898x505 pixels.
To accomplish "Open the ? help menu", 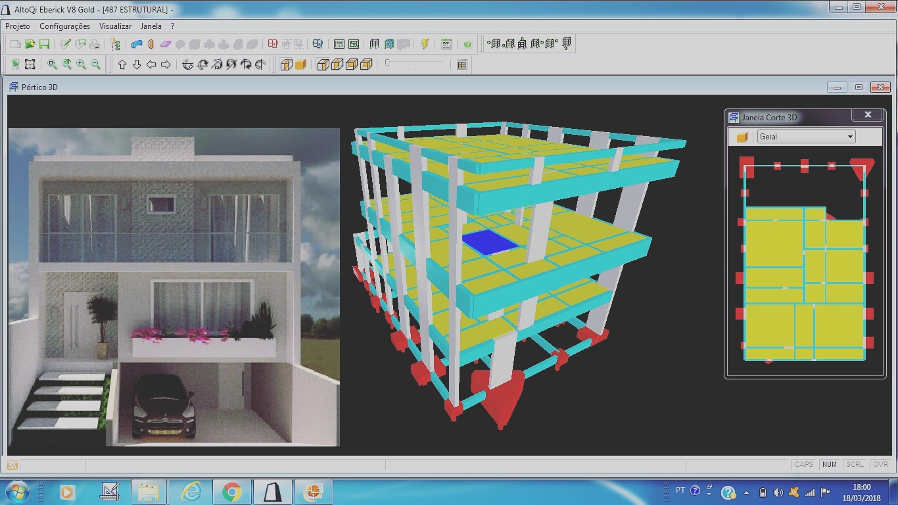I will coord(173,26).
